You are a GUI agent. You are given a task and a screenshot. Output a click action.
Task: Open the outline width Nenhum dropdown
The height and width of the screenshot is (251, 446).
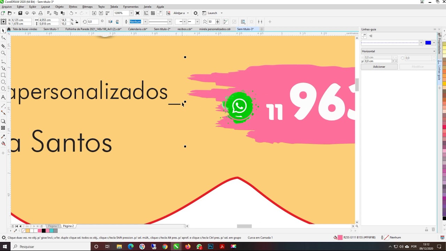pos(145,22)
